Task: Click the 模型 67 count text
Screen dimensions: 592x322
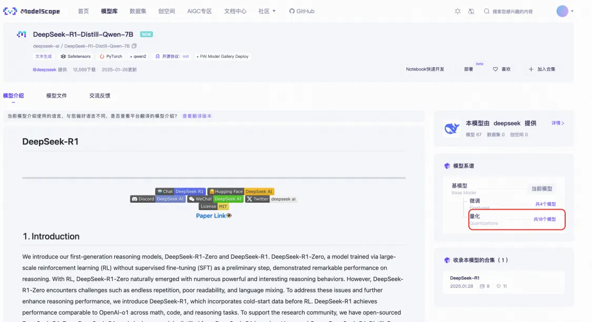Action: 474,134
